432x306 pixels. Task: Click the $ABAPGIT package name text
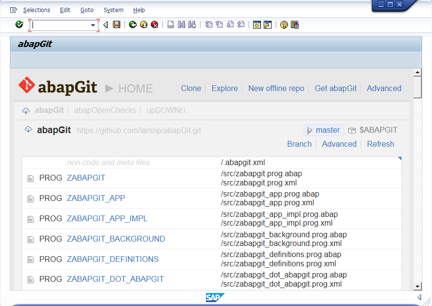point(378,130)
